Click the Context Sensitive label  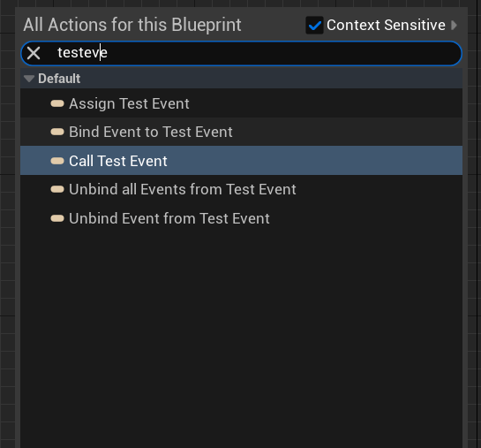point(386,25)
